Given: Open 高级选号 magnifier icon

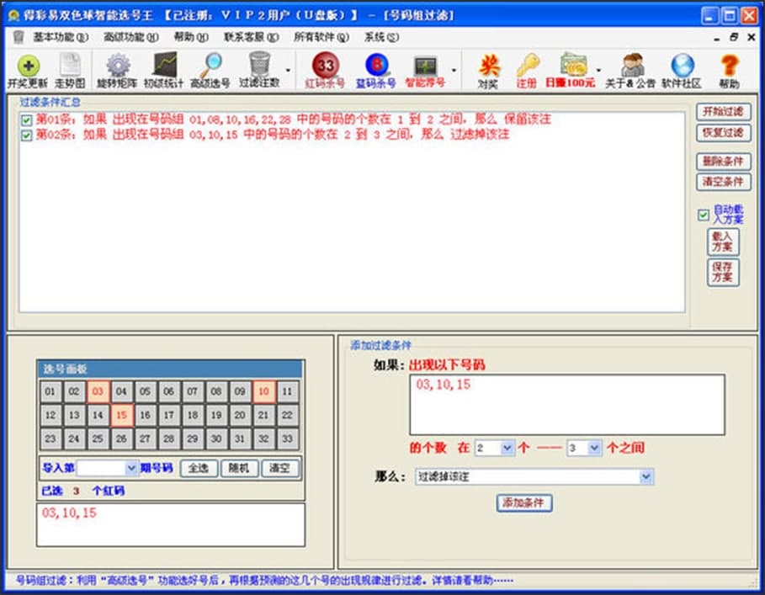Looking at the screenshot, I should point(209,66).
